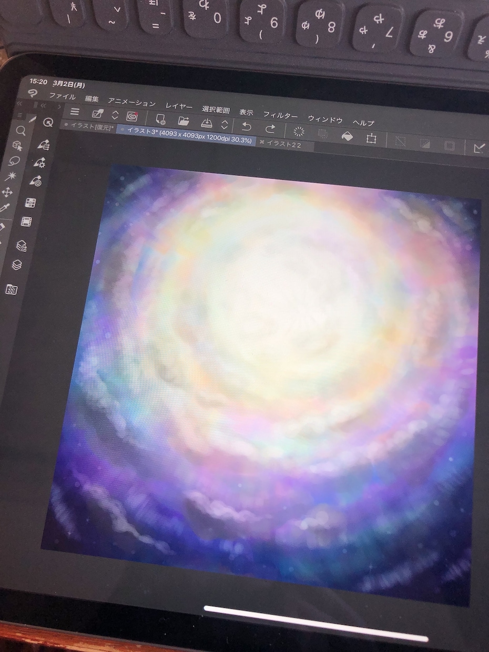
Task: Open the Material folder palette icon
Action: click(x=11, y=289)
